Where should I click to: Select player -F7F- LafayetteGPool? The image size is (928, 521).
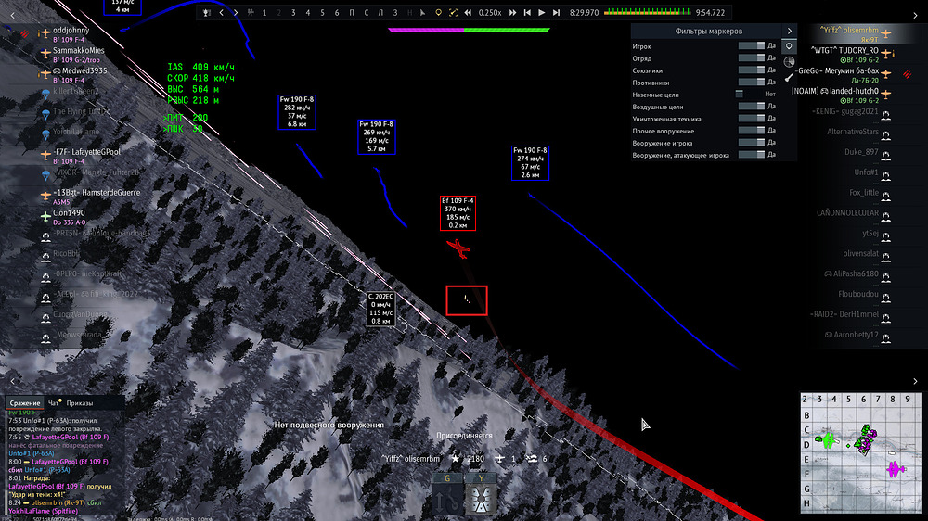point(86,152)
